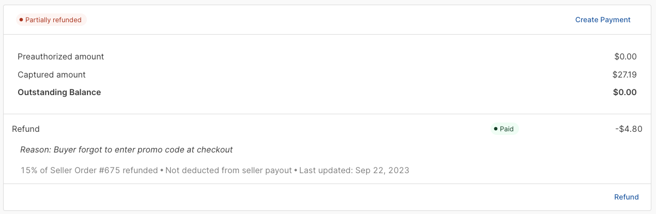656x214 pixels.
Task: Select the Preauthorized amount label
Action: (60, 56)
